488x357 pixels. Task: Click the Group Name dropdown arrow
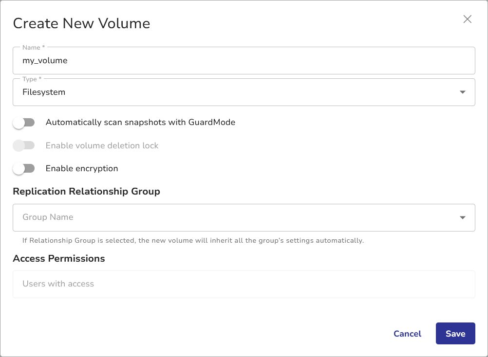tap(462, 217)
